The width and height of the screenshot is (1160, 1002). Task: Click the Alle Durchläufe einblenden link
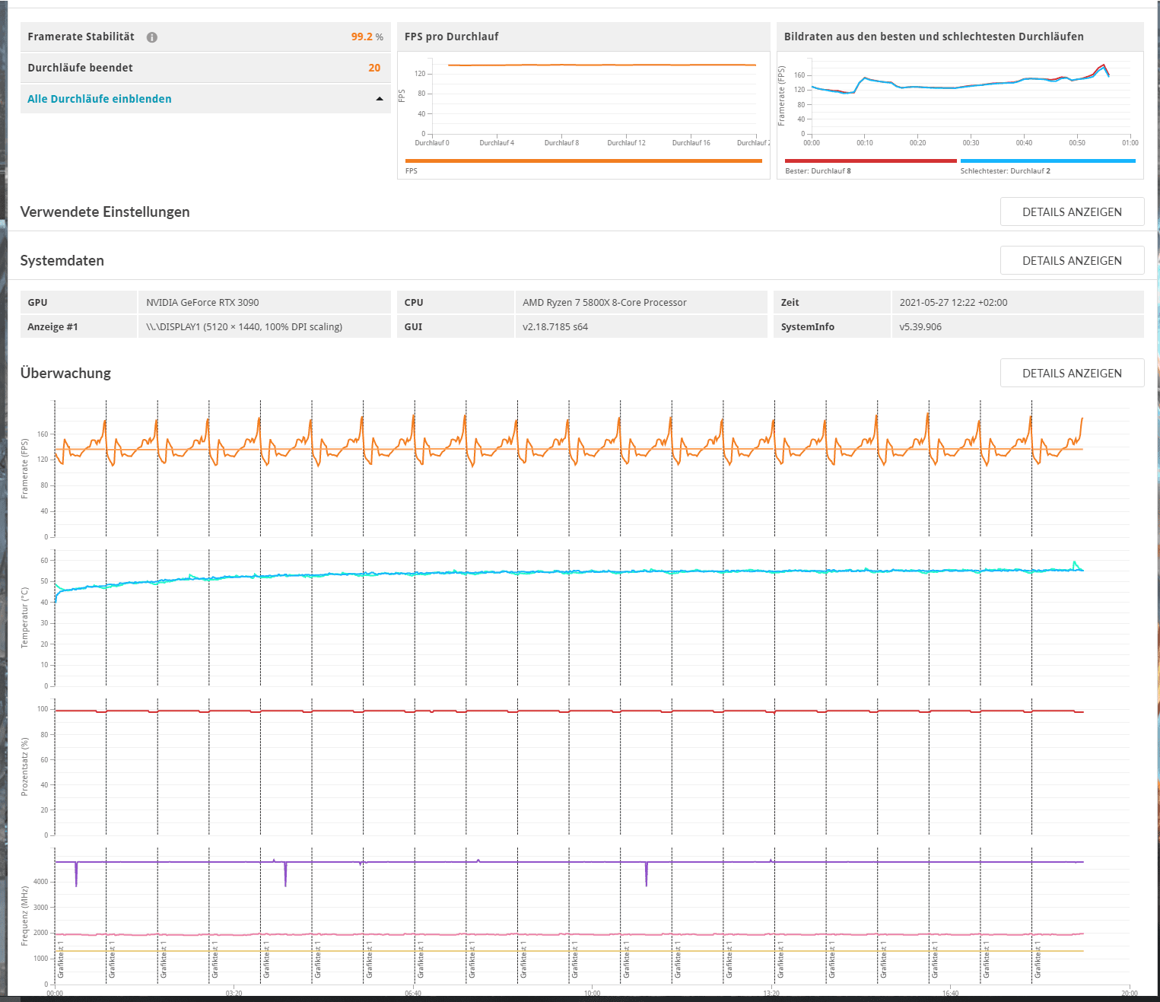100,99
